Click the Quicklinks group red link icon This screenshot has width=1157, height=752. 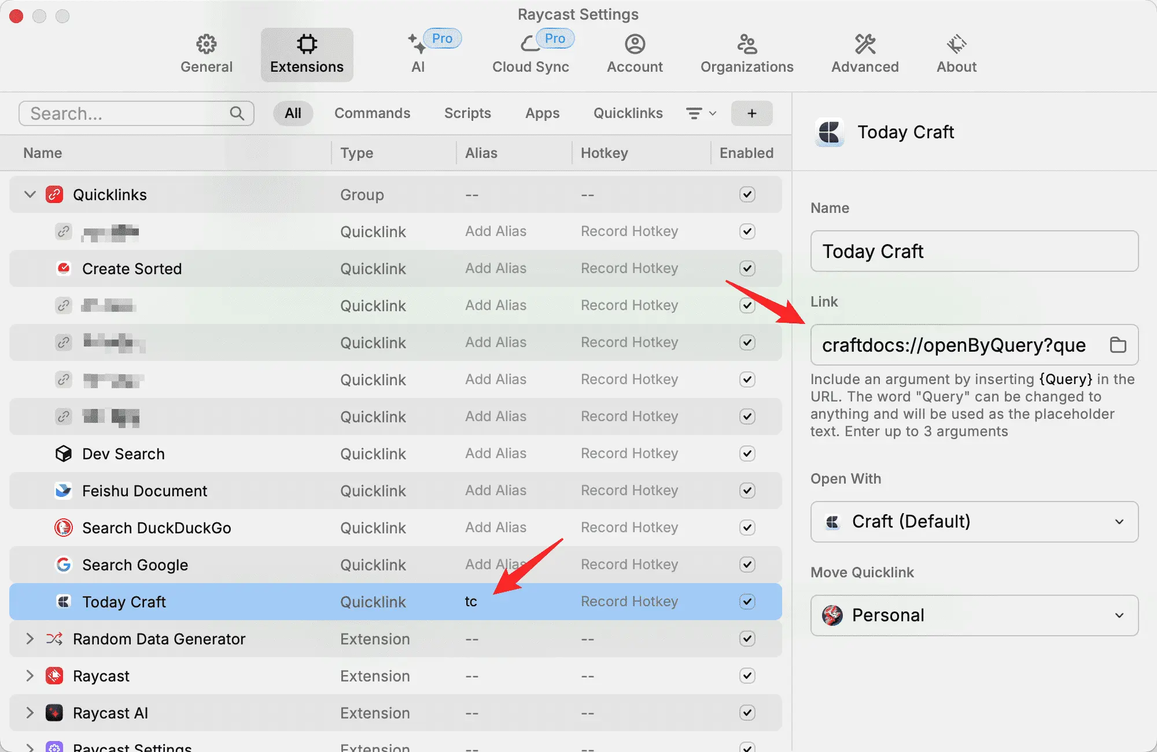click(54, 194)
